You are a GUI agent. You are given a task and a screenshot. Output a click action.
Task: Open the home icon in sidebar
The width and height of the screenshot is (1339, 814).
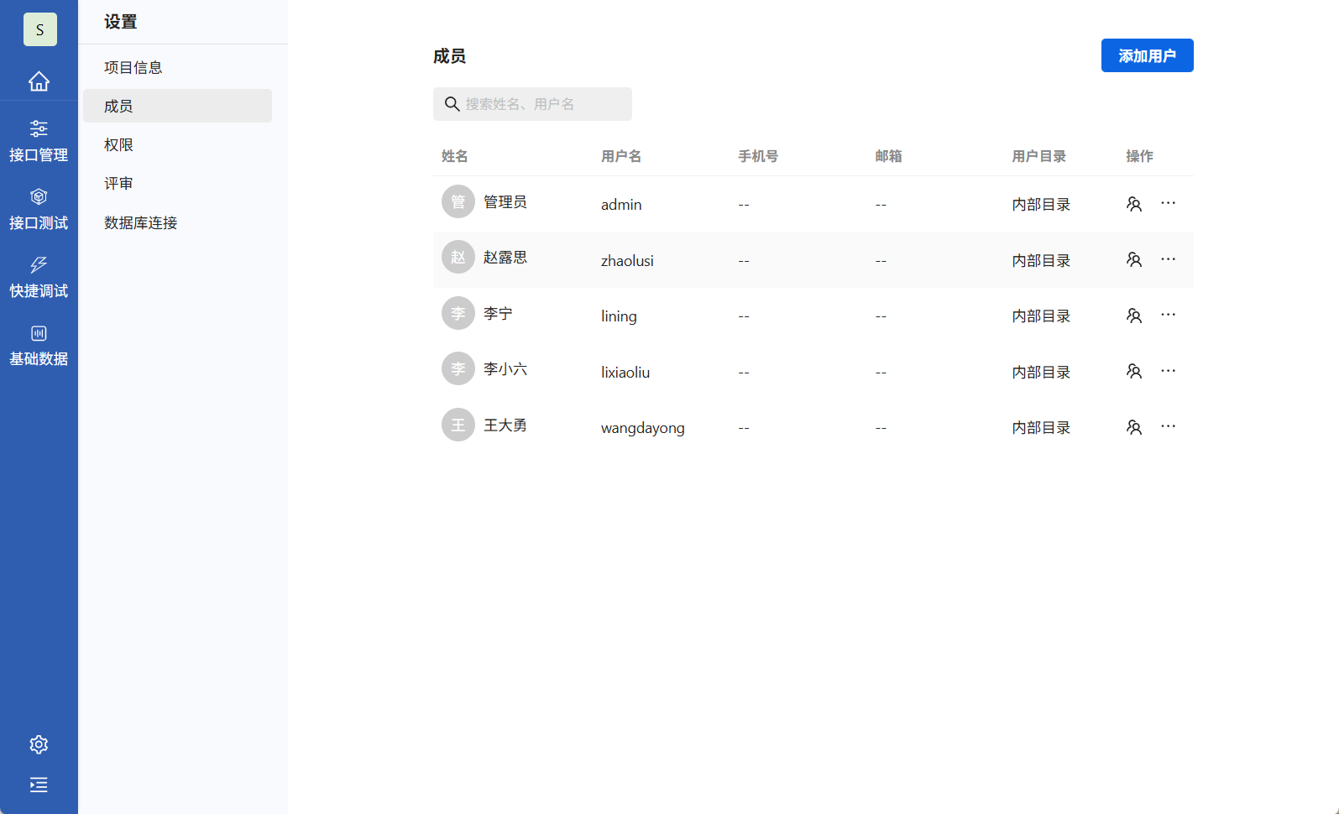(39, 81)
